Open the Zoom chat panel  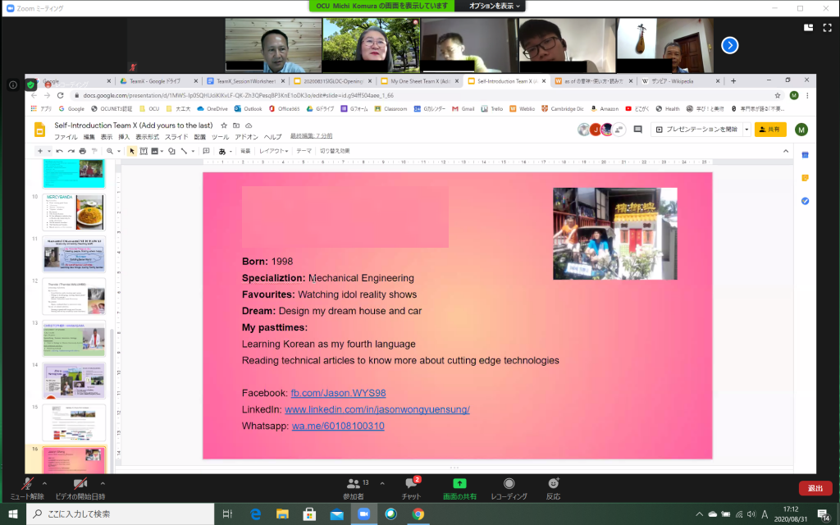pos(411,485)
